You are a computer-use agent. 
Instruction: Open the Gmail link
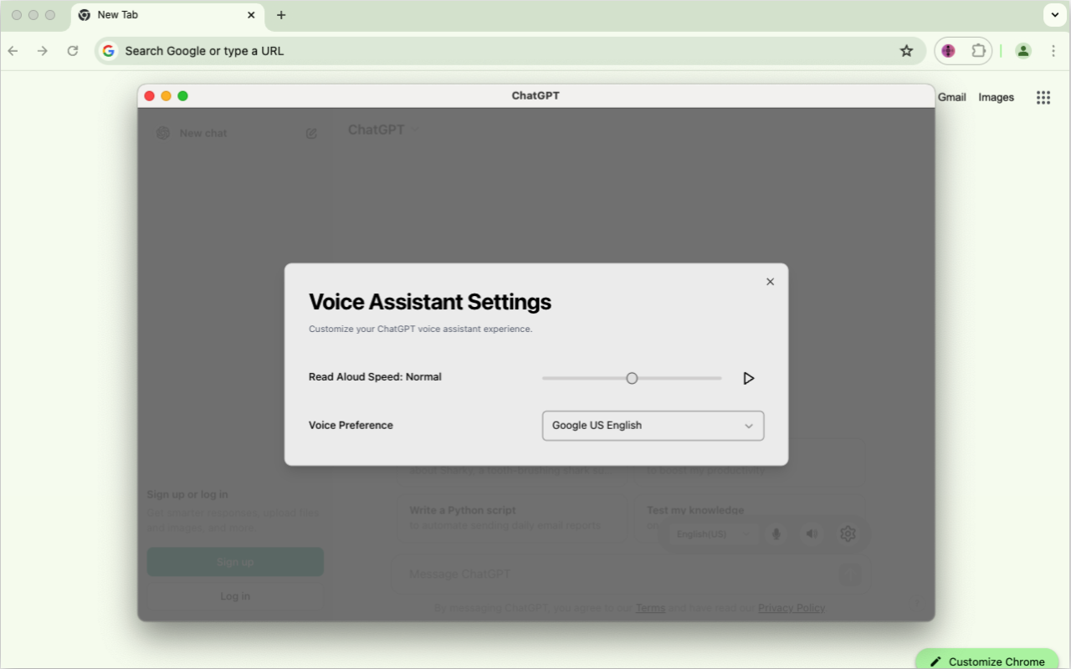(952, 98)
